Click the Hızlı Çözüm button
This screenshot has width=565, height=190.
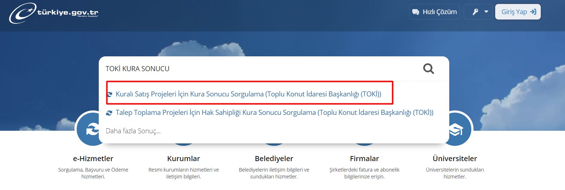(434, 12)
